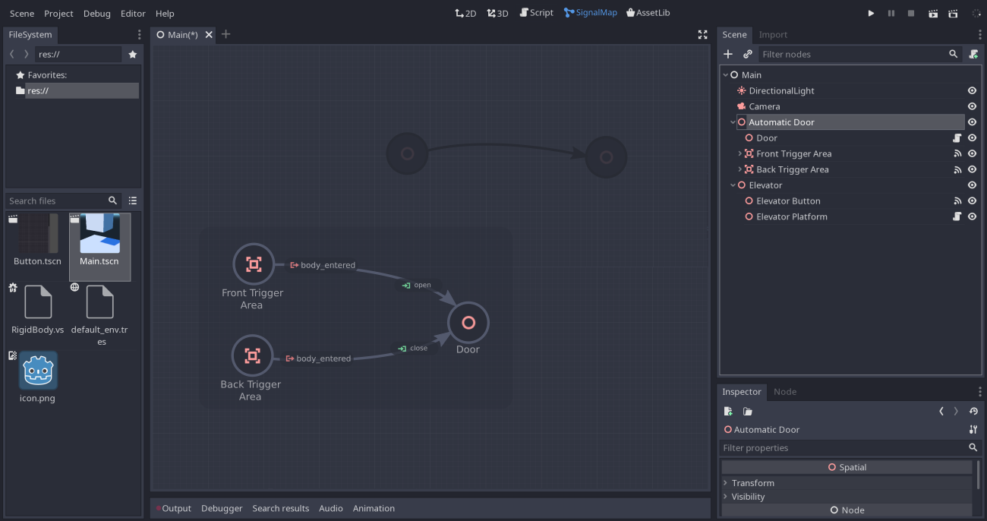Open the AssetLib from the top toolbar
Viewport: 987px width, 521px height.
[x=648, y=12]
